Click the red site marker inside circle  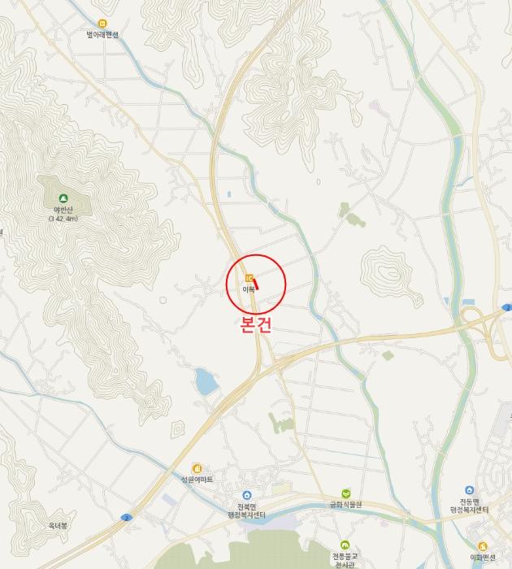256,284
